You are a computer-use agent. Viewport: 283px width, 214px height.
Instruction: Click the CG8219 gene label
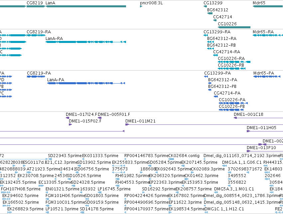(35, 3)
